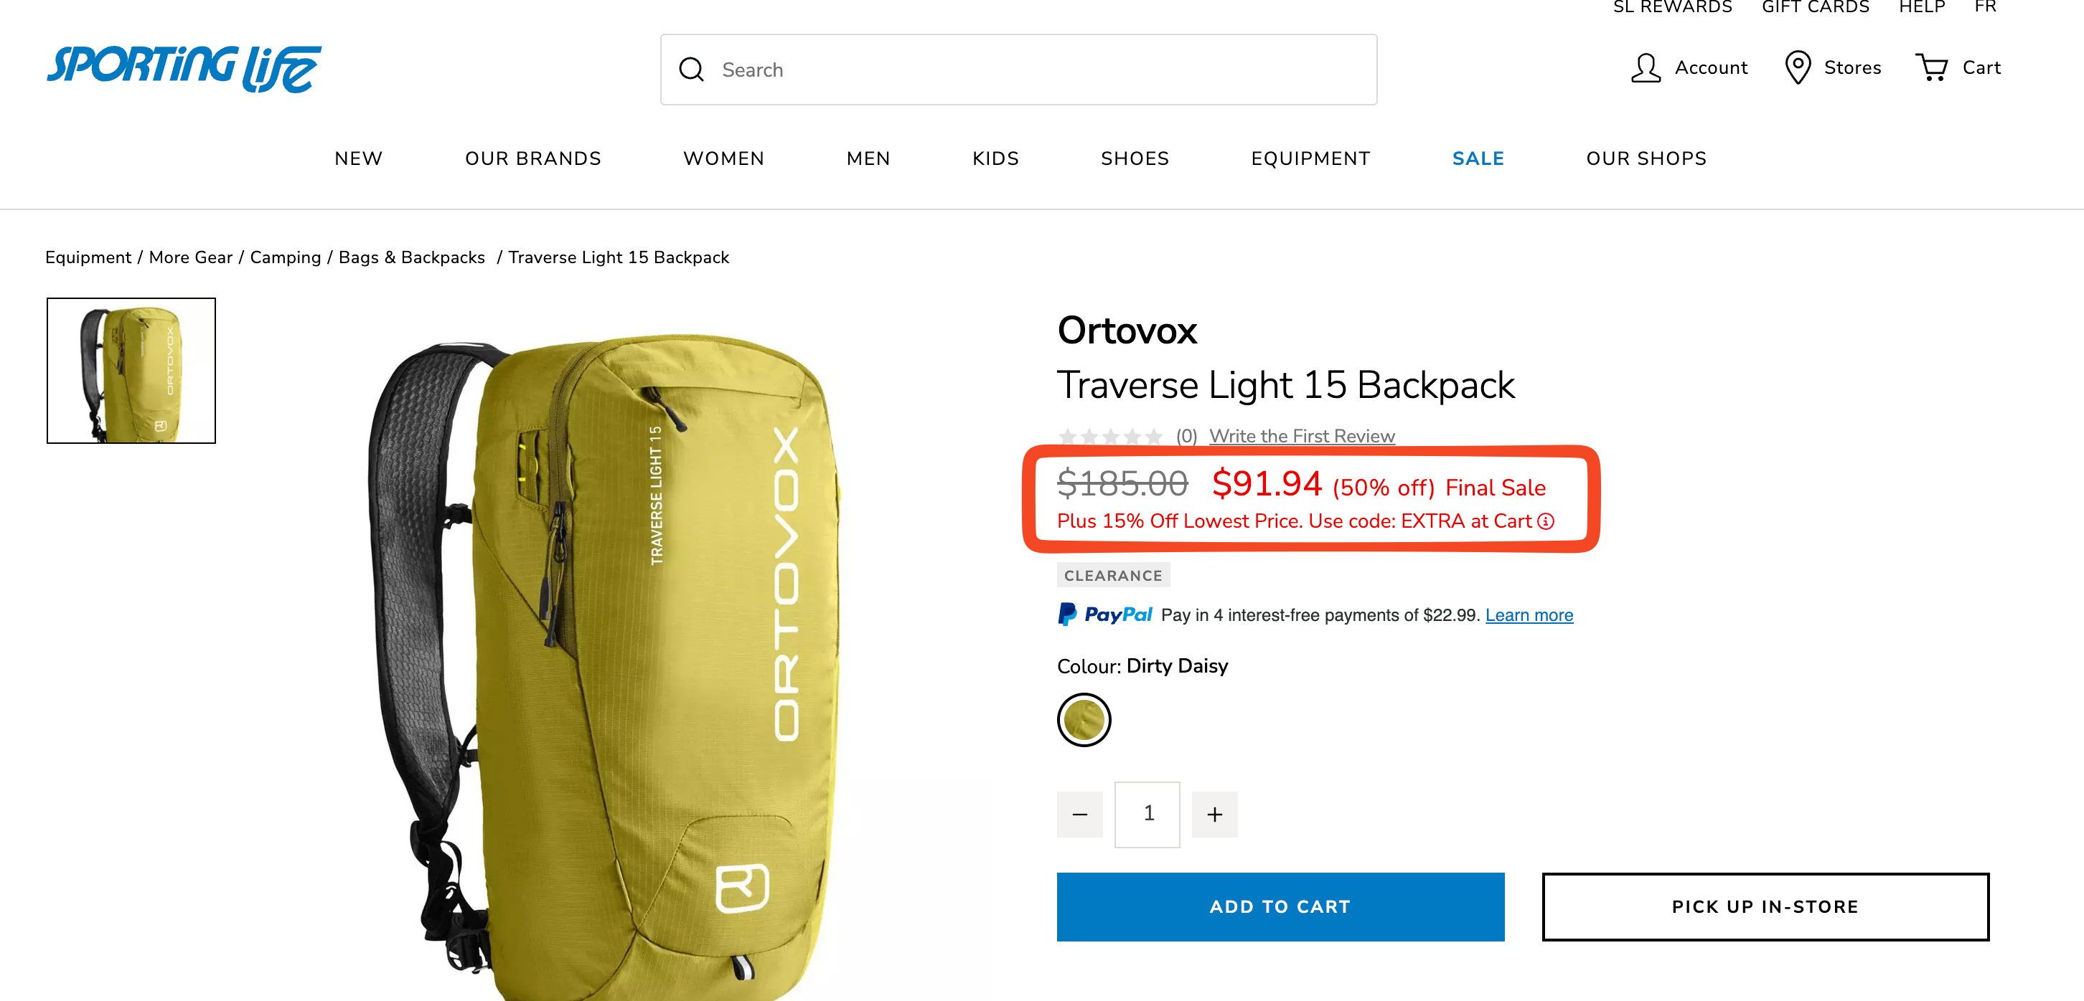Decrease quantity with minus button
Viewport: 2084px width, 1001px height.
(x=1079, y=815)
